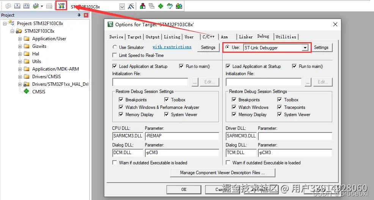This screenshot has width=374, height=200.
Task: Uncheck Watch Windows & Performance Analyzer
Action: point(121,107)
